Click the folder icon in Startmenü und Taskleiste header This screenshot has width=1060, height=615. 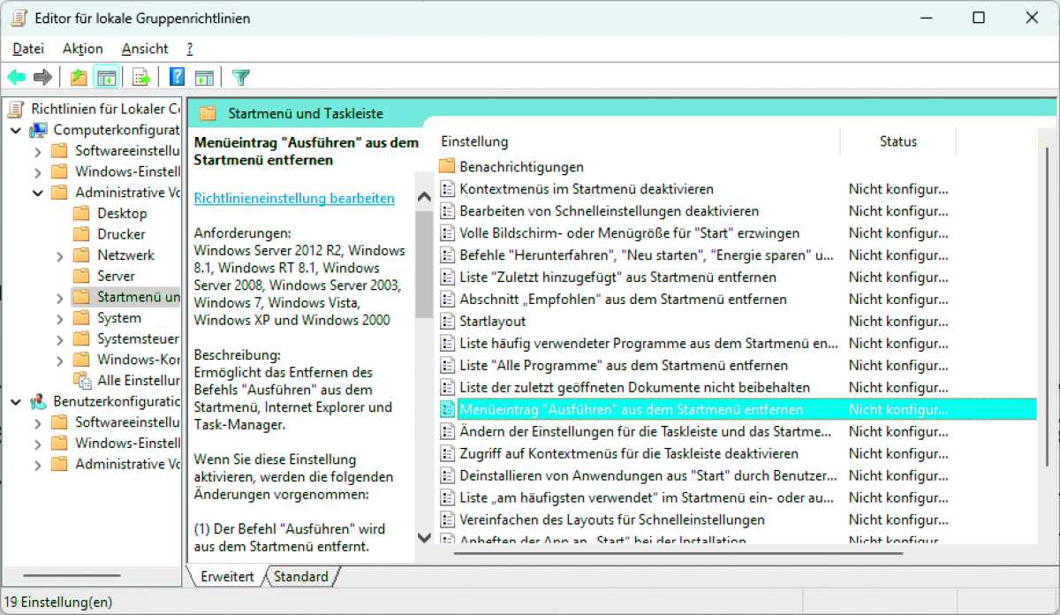coord(208,113)
